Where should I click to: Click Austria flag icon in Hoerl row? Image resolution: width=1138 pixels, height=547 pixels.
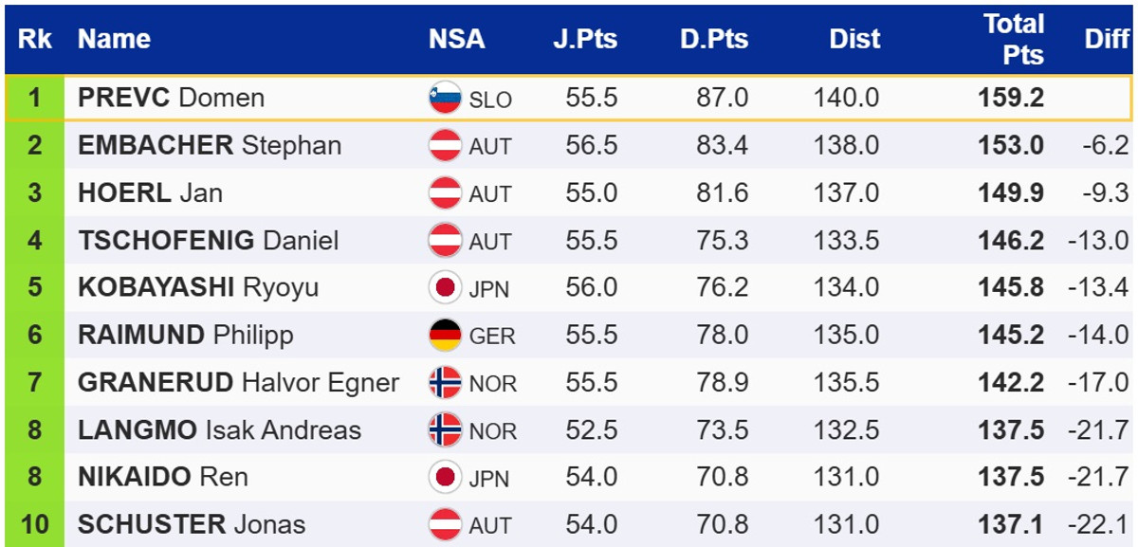445,193
